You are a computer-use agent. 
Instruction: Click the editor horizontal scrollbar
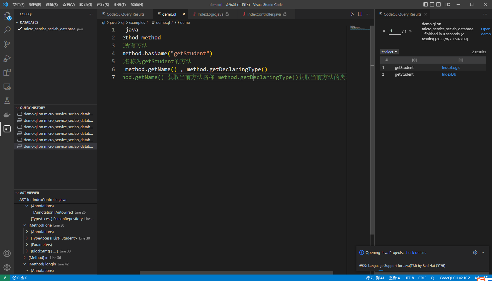[236, 272]
